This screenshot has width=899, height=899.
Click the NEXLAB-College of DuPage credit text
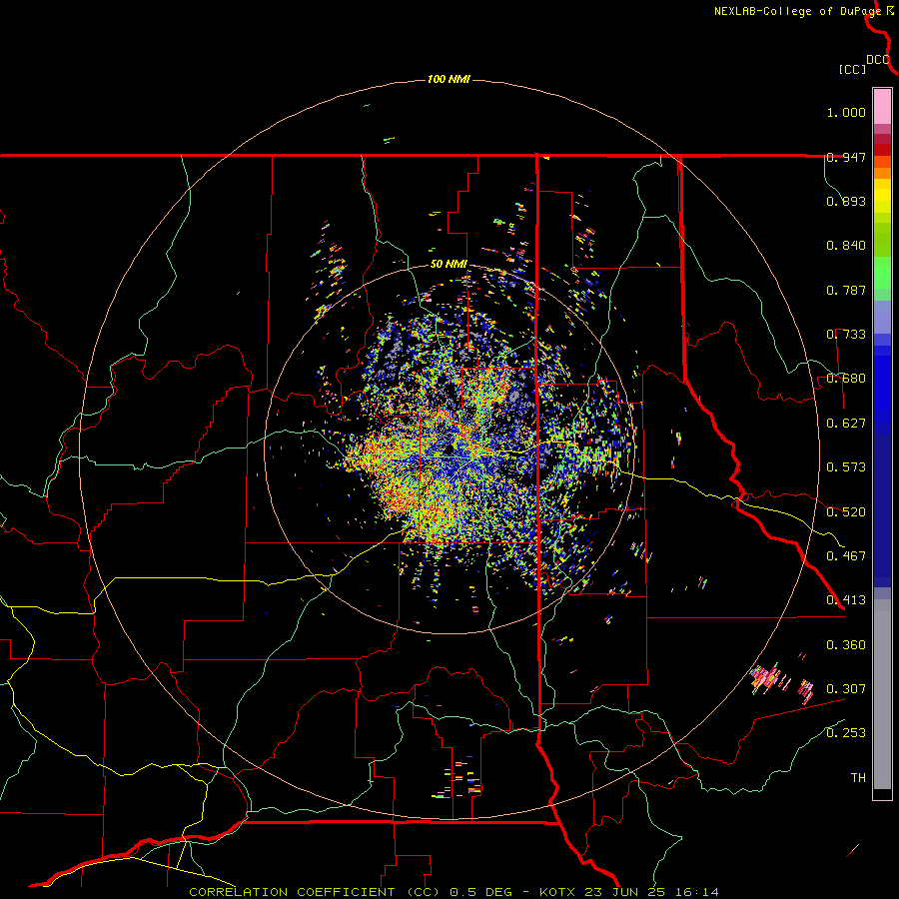click(797, 11)
